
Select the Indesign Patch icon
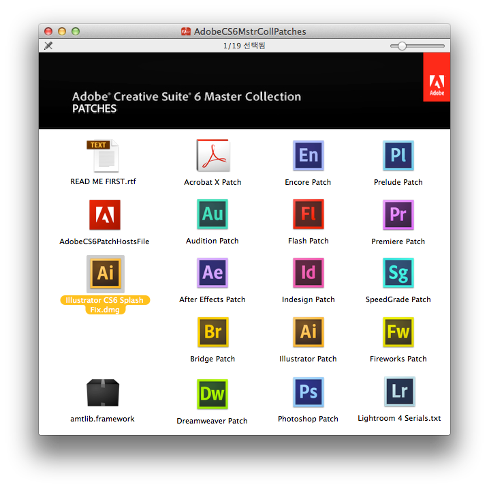click(x=309, y=273)
